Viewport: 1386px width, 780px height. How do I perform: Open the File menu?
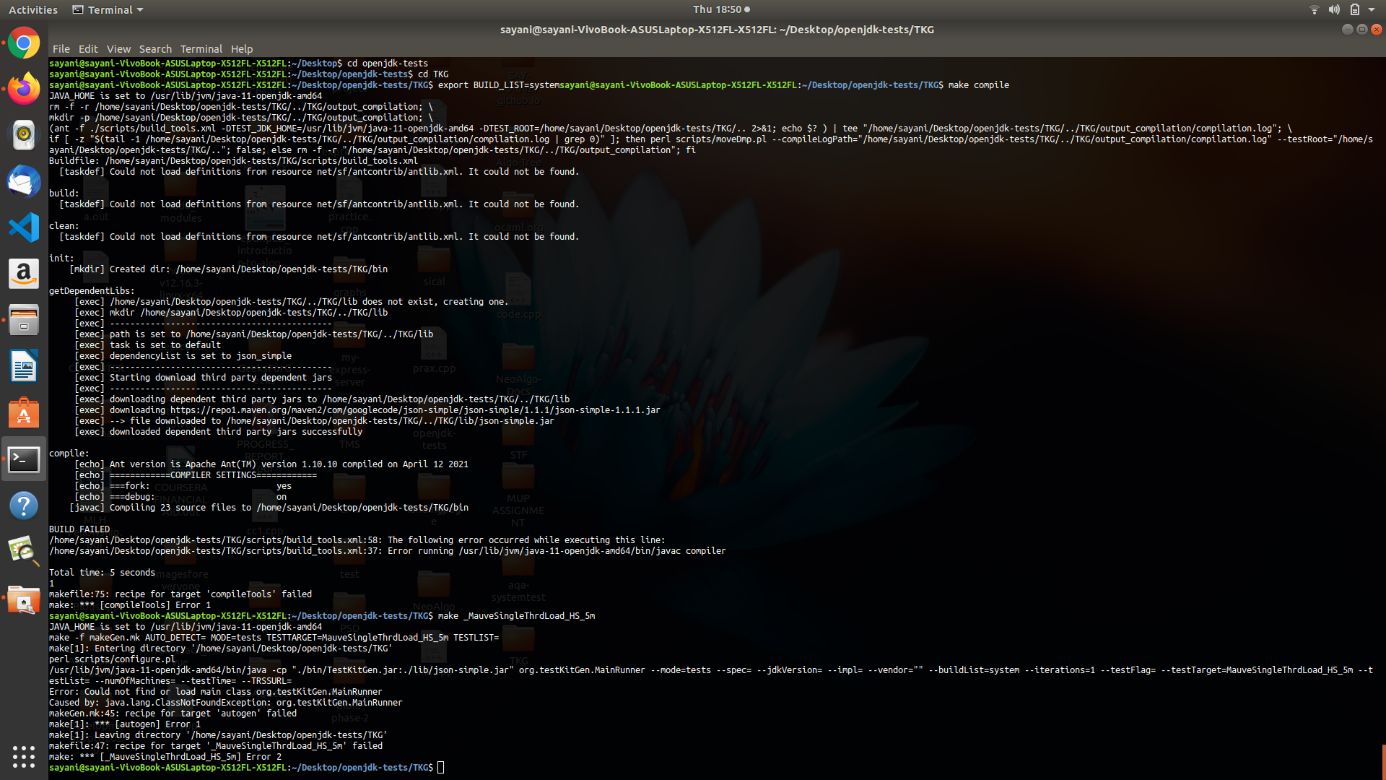pyautogui.click(x=61, y=49)
